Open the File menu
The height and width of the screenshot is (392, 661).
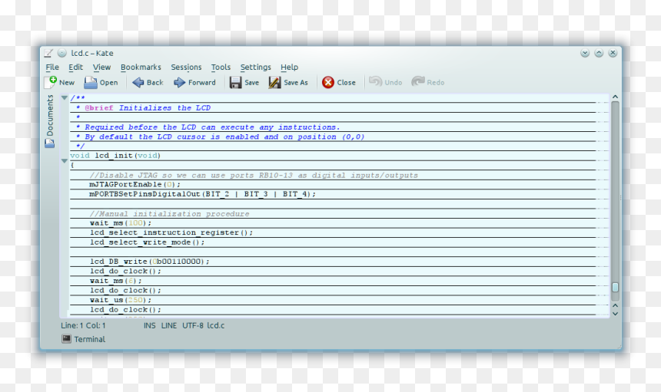(52, 68)
